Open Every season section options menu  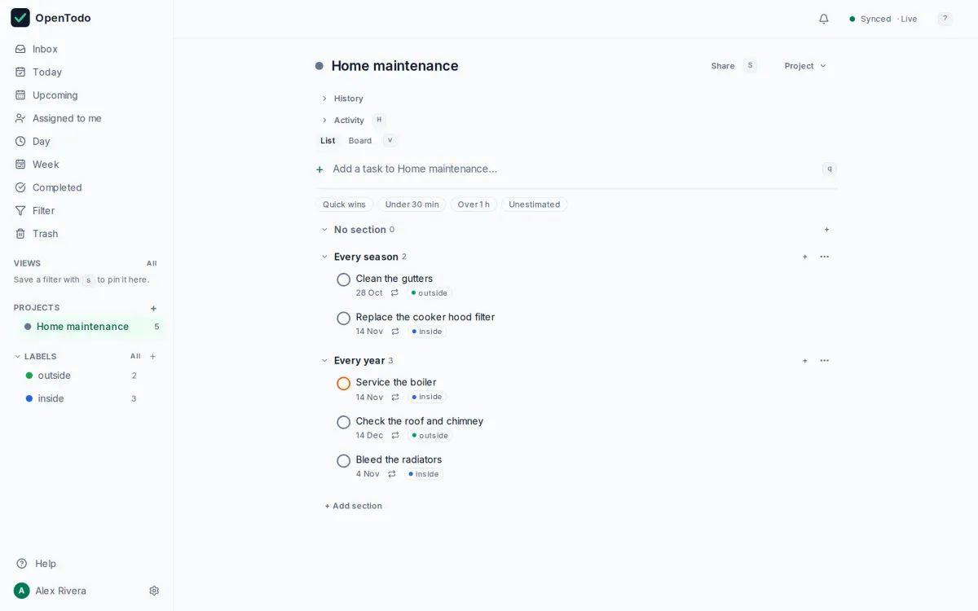coord(825,257)
